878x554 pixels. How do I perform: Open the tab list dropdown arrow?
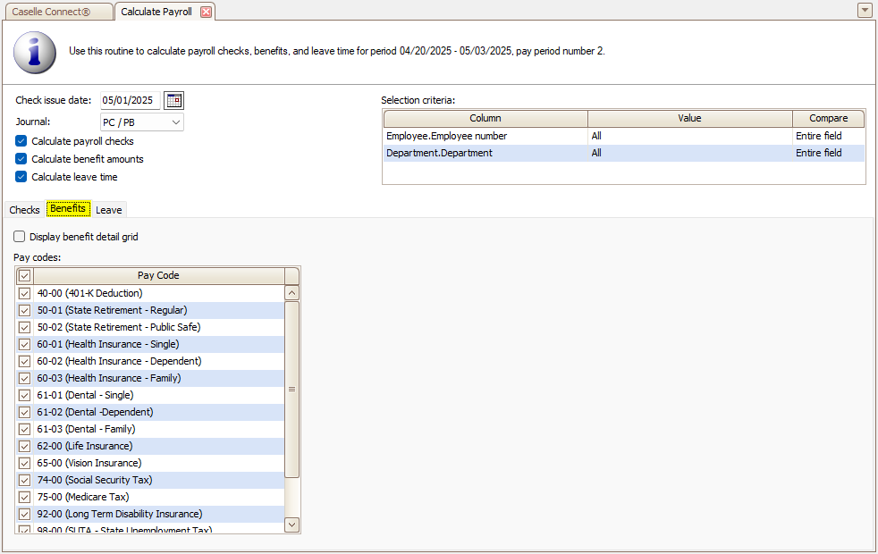(x=865, y=10)
